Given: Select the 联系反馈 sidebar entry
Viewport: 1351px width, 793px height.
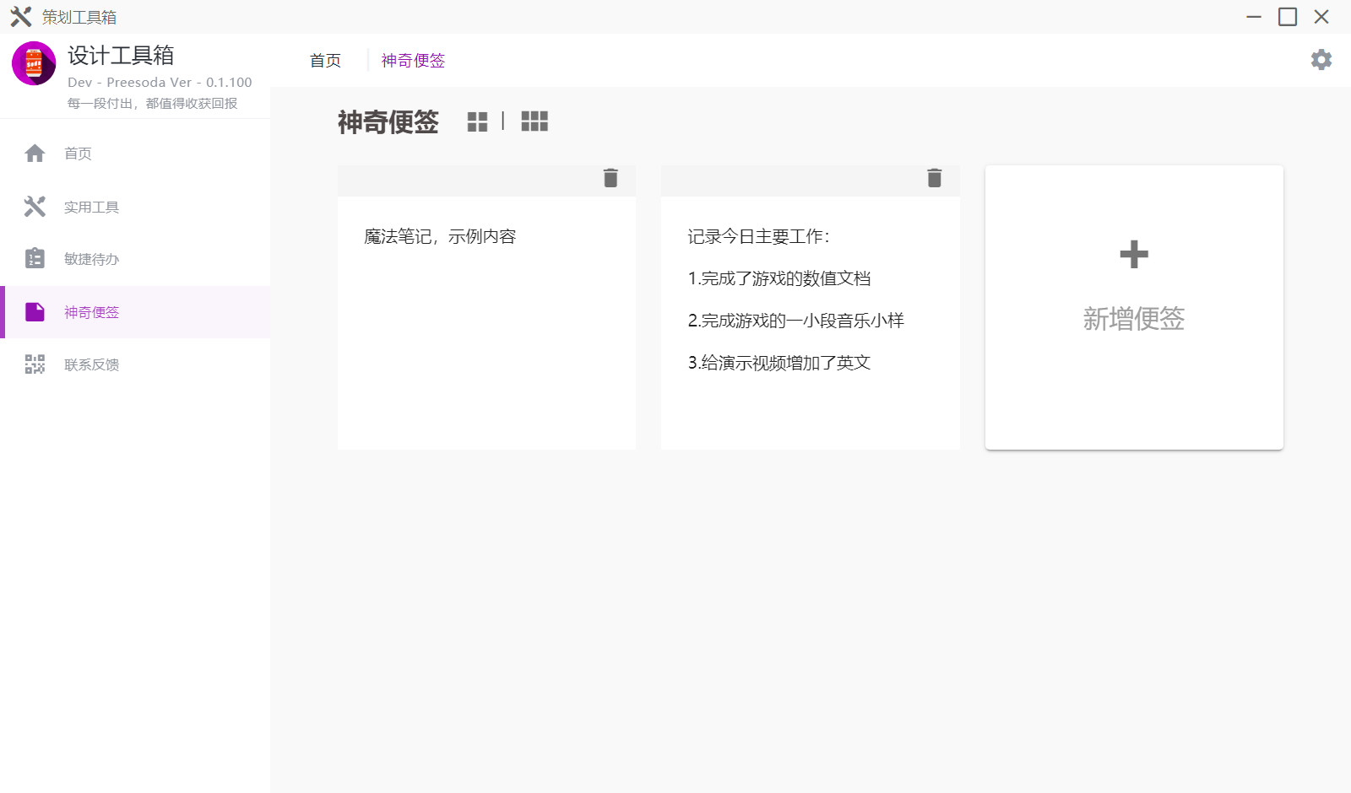Looking at the screenshot, I should (x=91, y=364).
